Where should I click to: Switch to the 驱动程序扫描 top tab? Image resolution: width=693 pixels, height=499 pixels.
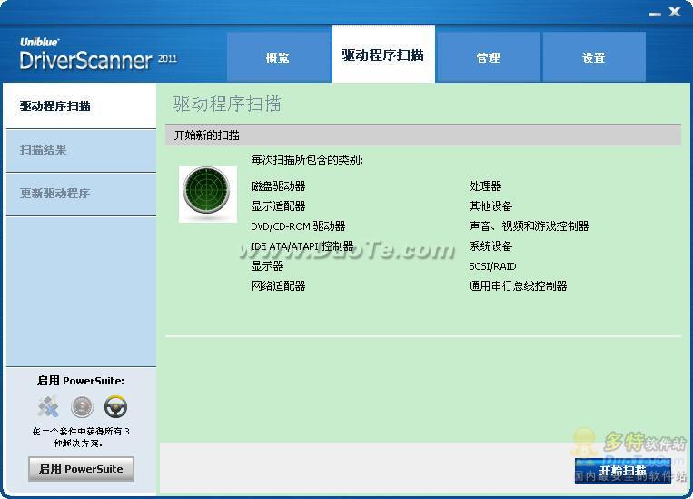coord(383,54)
